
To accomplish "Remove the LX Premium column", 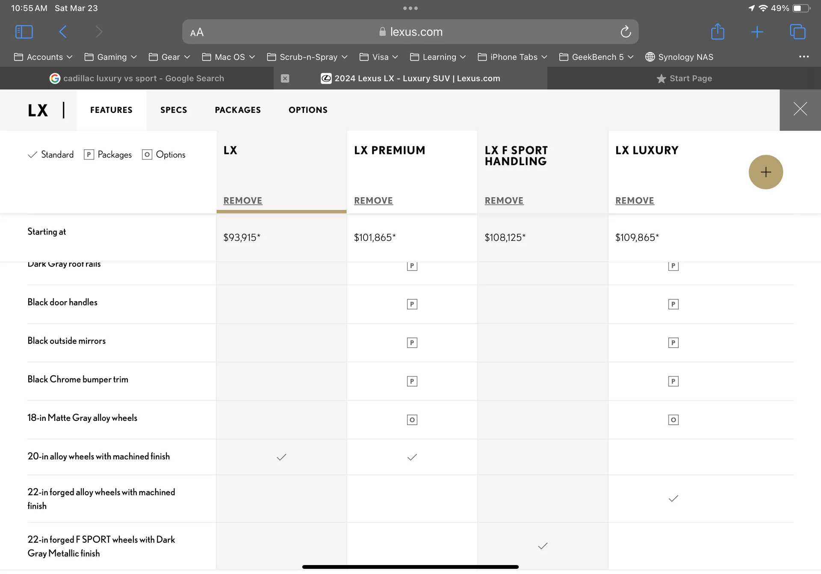I will [x=373, y=200].
